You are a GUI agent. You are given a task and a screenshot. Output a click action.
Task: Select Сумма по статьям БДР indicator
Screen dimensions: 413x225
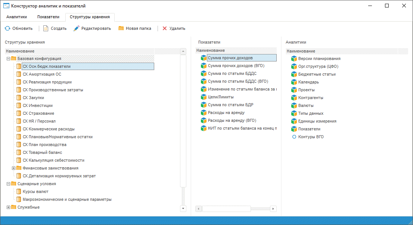[x=230, y=105]
